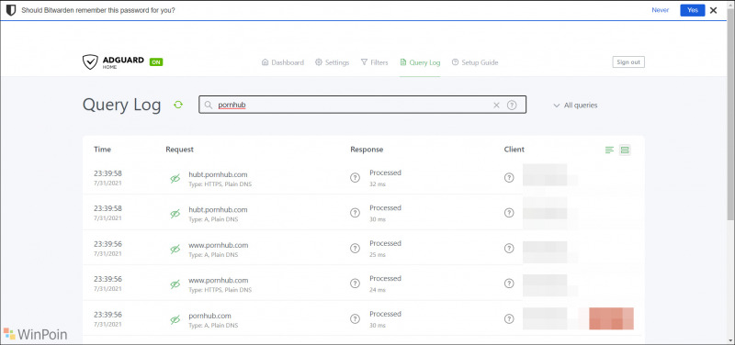Click the Sign out button
735x345 pixels.
coord(628,62)
